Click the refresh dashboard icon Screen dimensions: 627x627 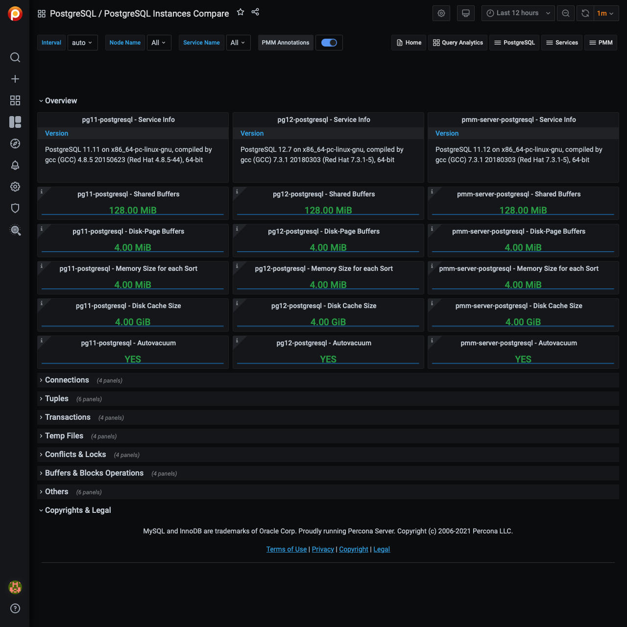click(x=585, y=13)
